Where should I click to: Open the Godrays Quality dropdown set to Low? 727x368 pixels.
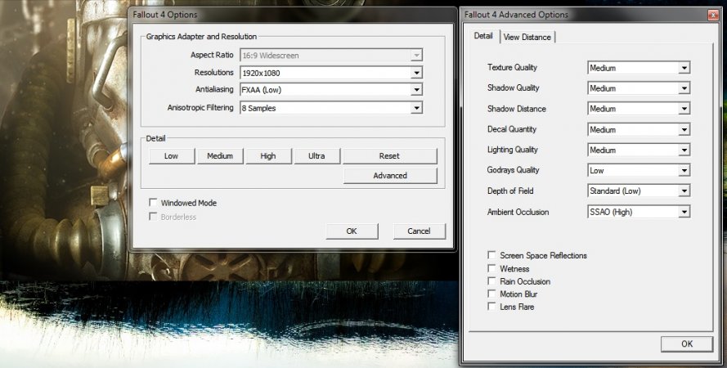(x=639, y=170)
